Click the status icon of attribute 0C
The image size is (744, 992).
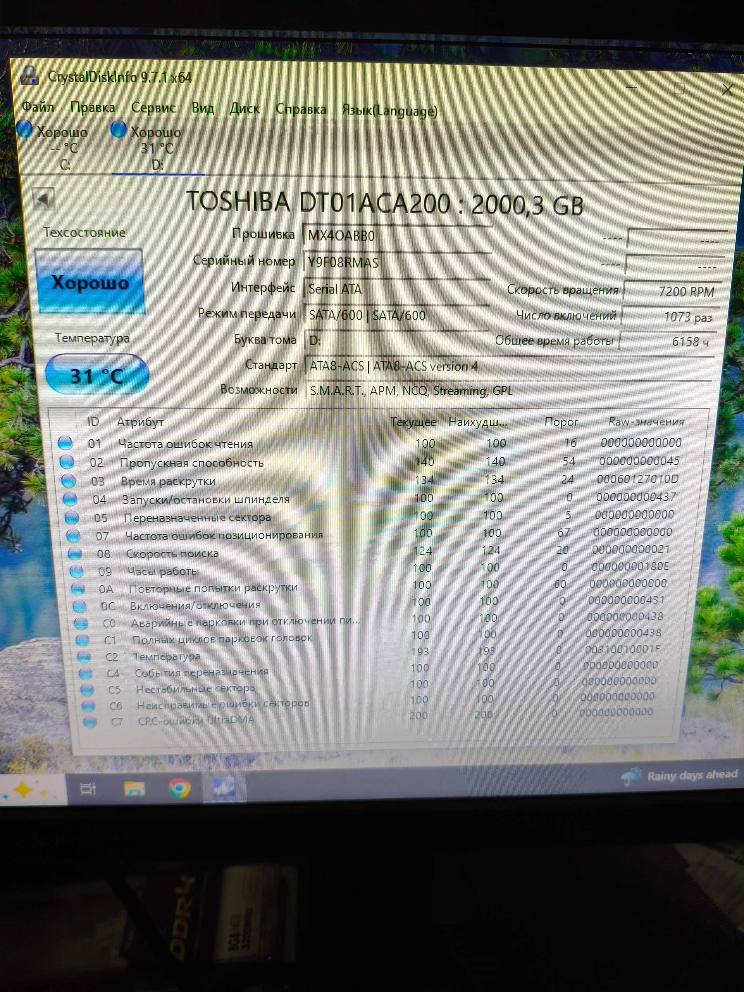click(79, 606)
